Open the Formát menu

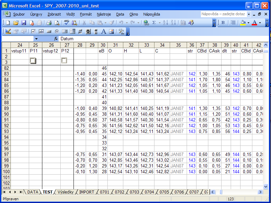click(x=86, y=14)
